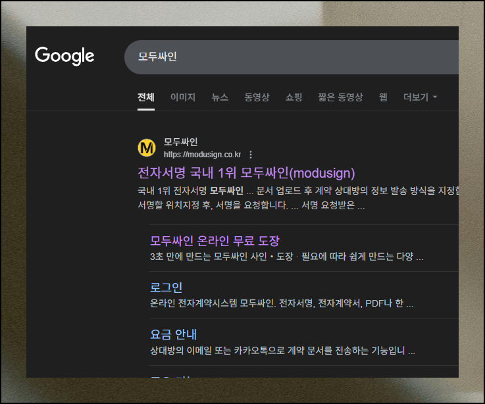Viewport: 485px width, 404px height.
Task: Switch to the 이미지 tab
Action: coord(183,97)
